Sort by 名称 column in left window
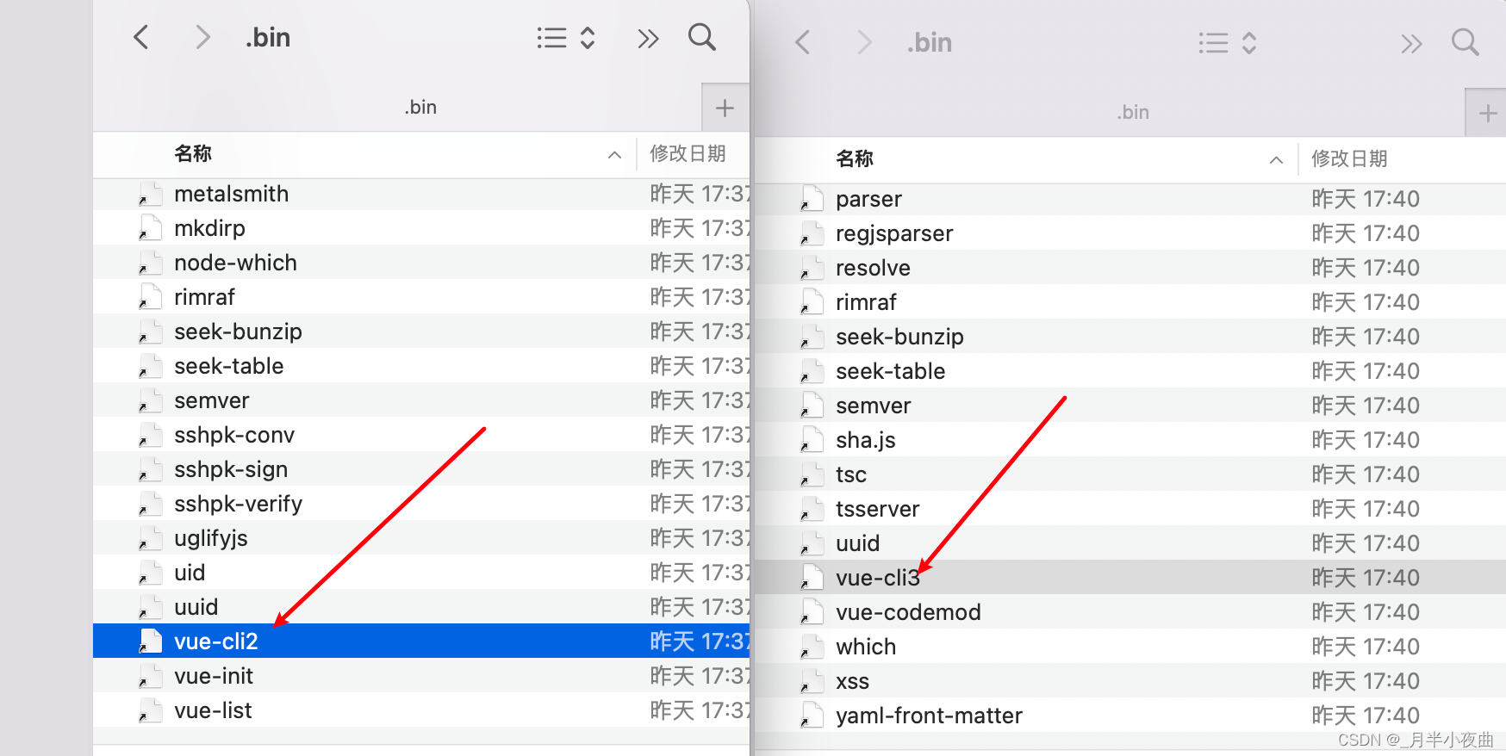This screenshot has width=1506, height=756. tap(193, 153)
